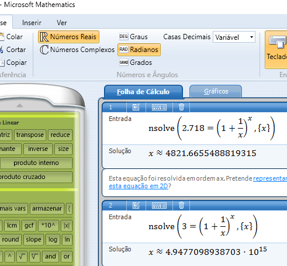Toggle the Teclado keyboard button
The image size is (287, 266).
276,50
